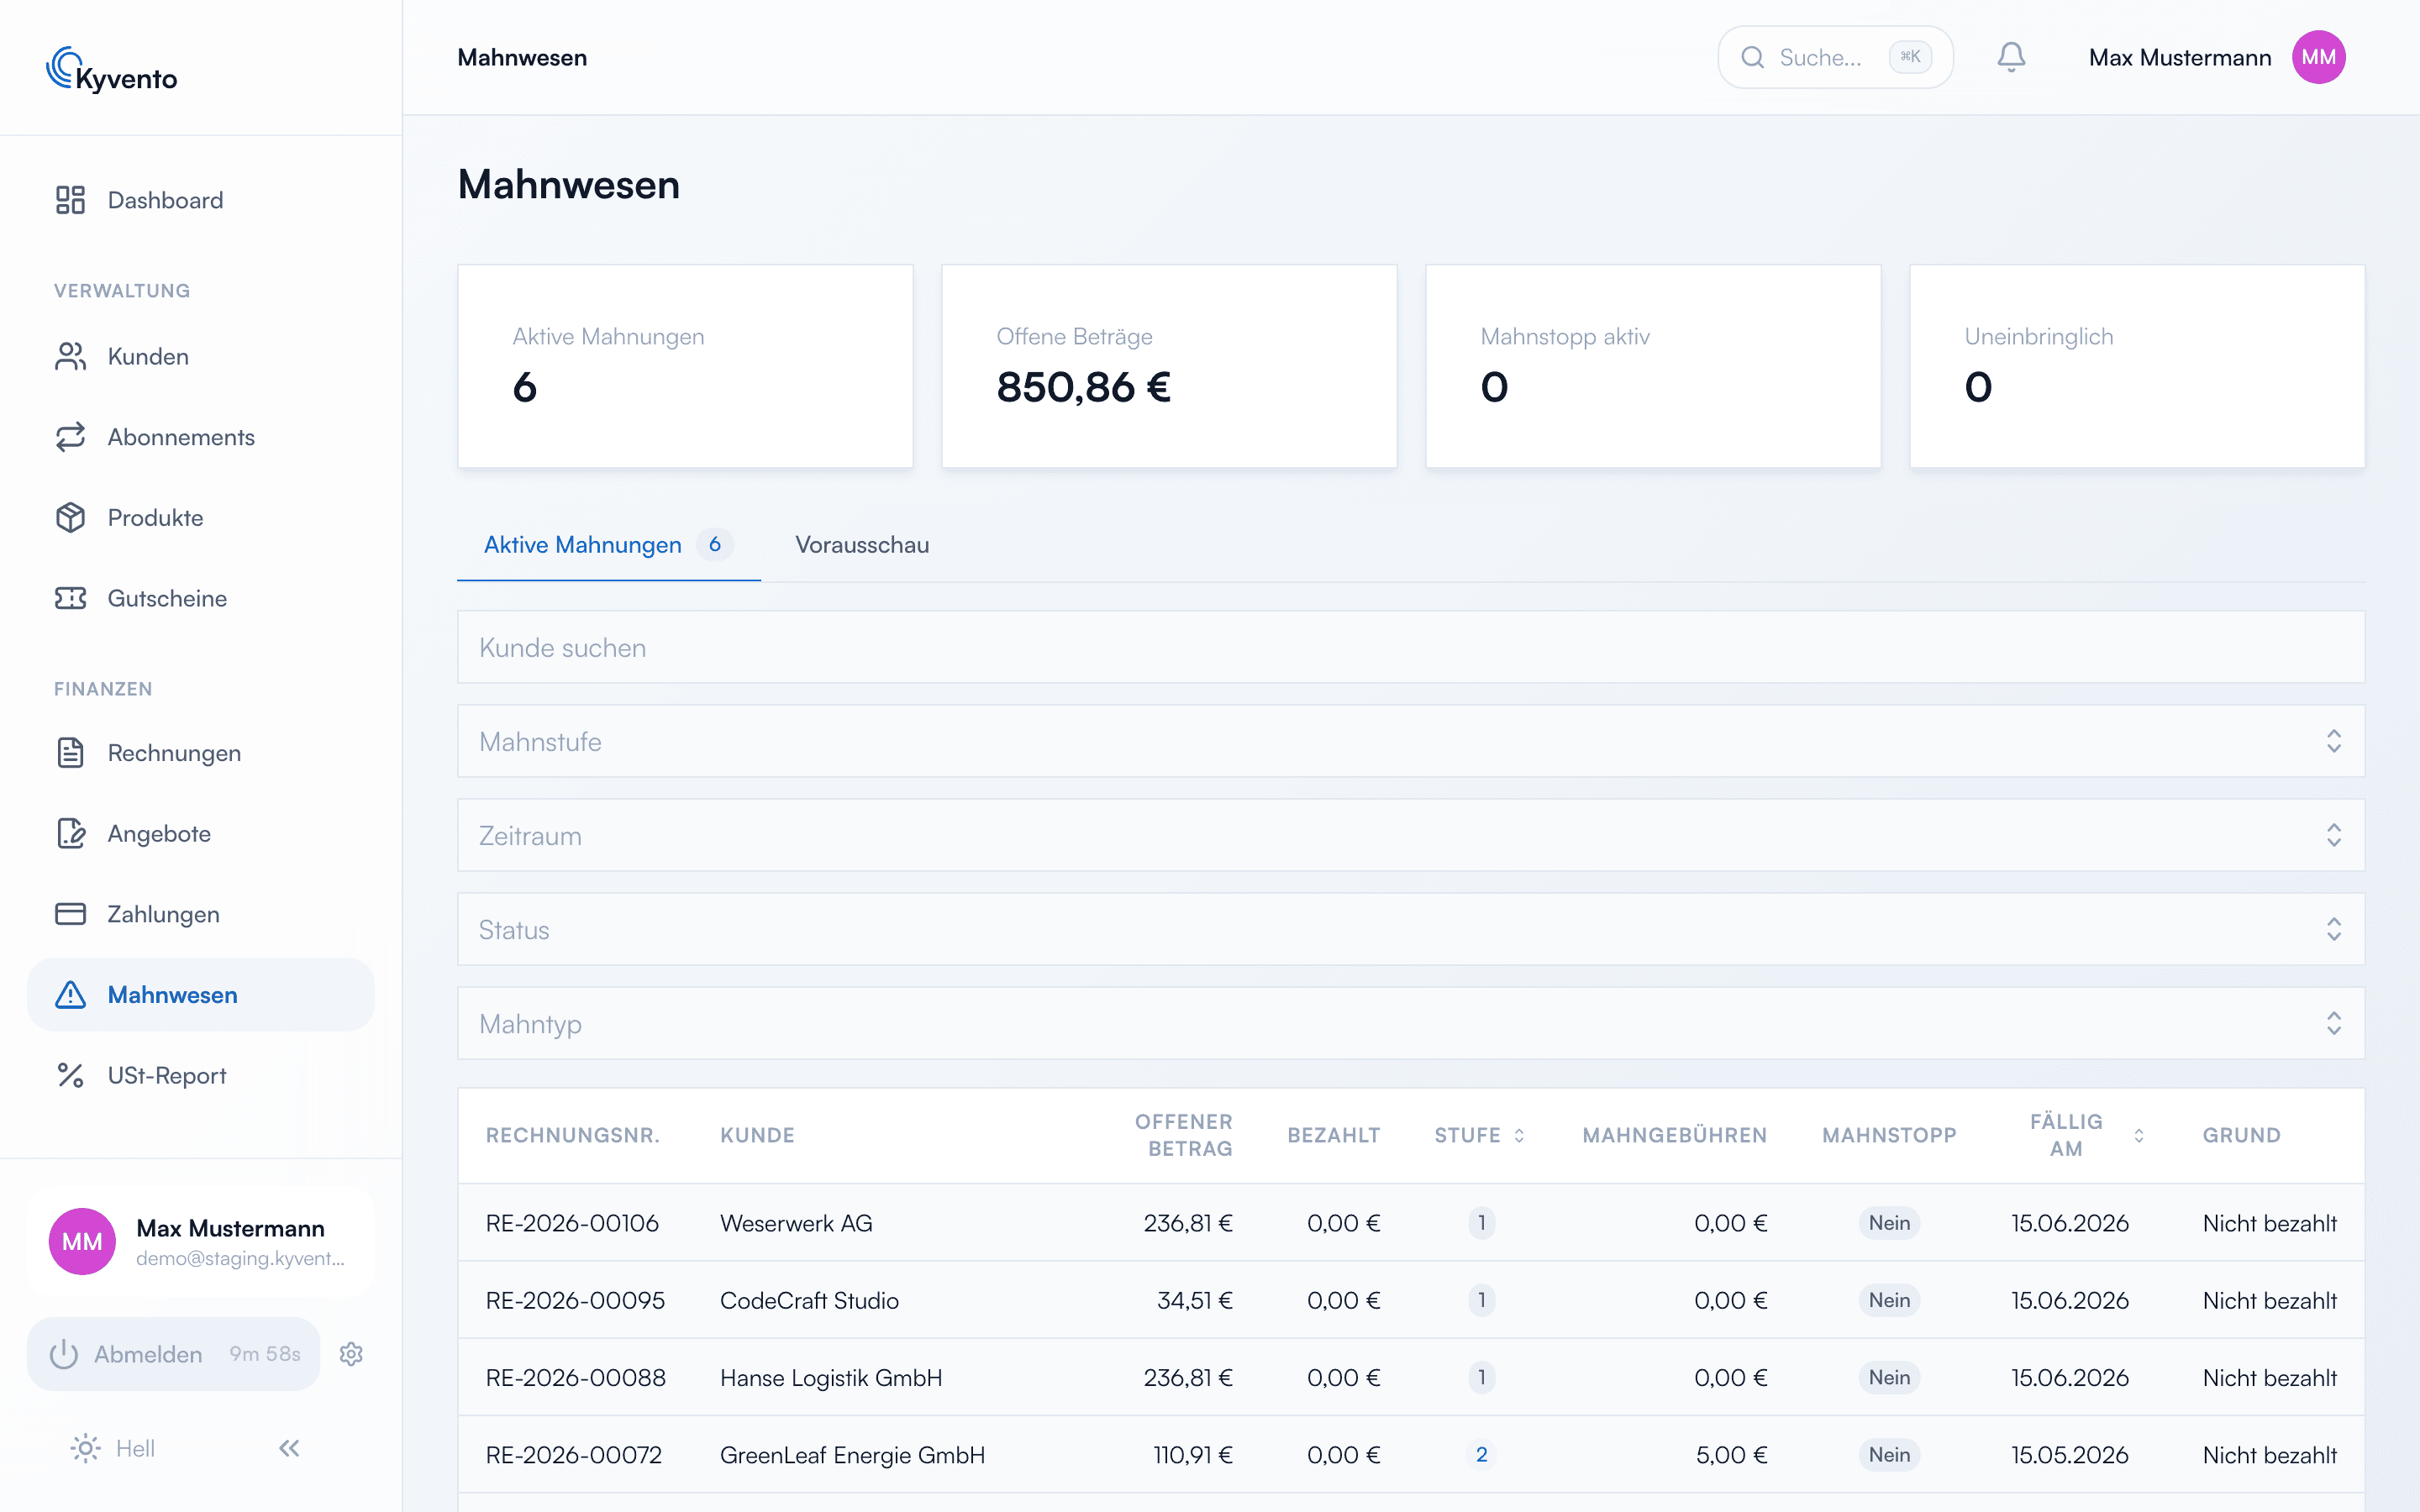Click the Mahnwesen warning triangle icon
Screen dimensions: 2420x1512
tap(70, 995)
